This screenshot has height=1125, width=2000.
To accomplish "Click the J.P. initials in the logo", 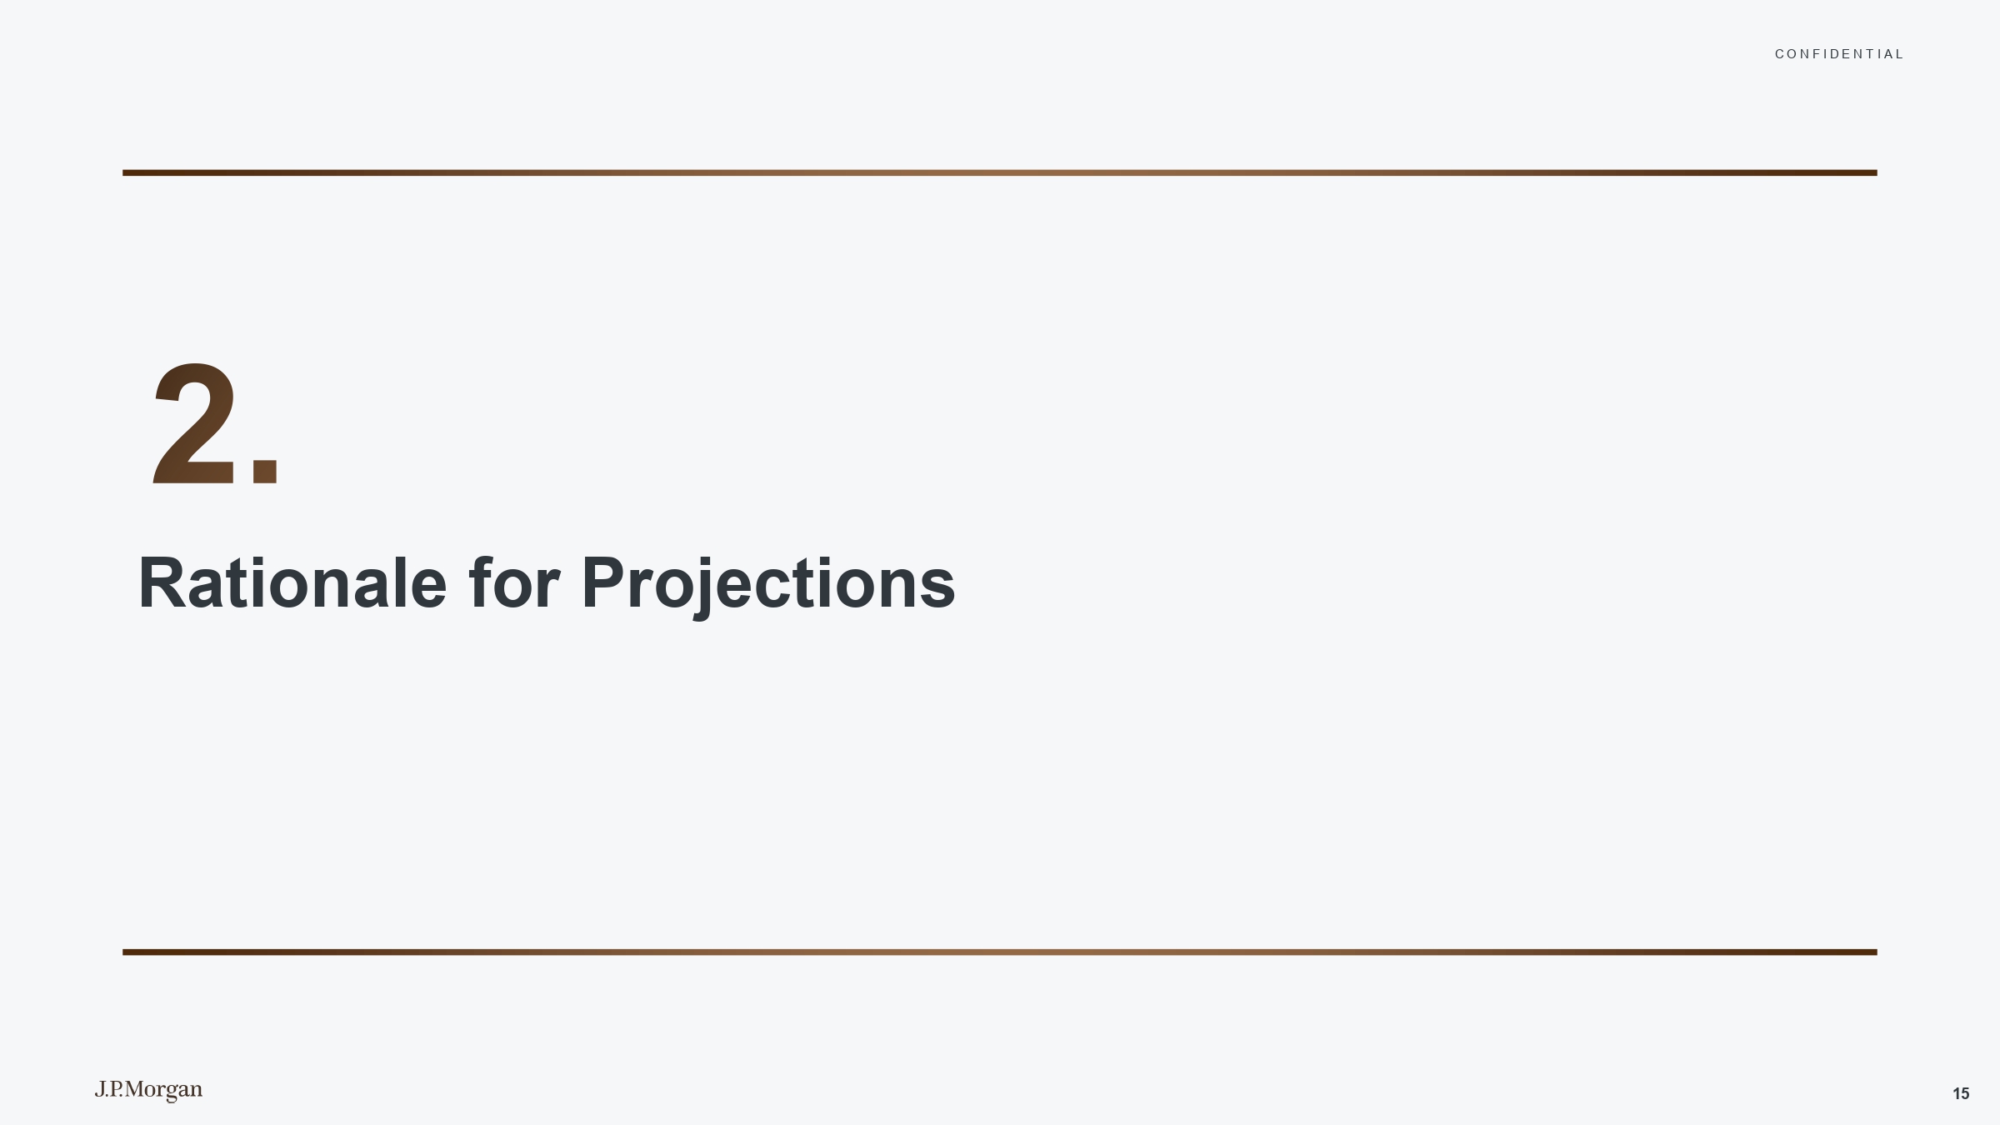I will click(x=108, y=1089).
